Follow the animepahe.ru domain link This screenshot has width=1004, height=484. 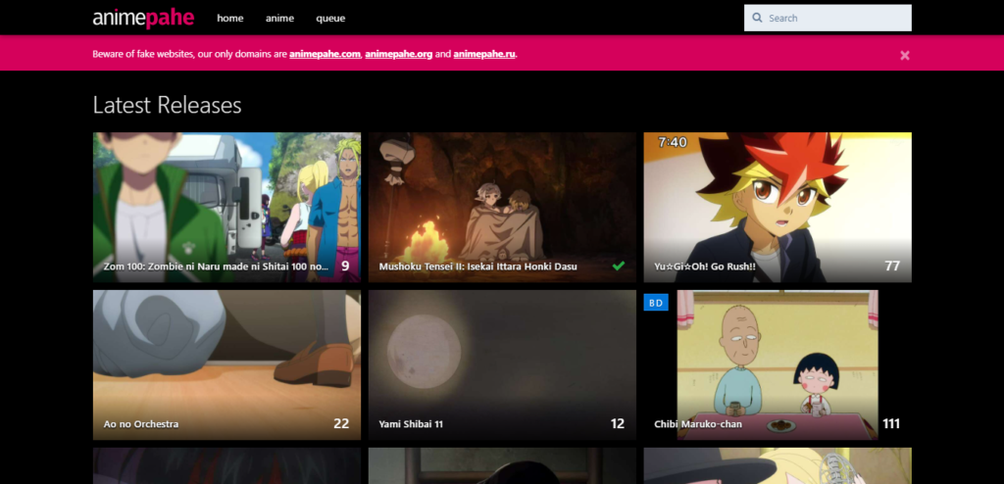tap(484, 54)
